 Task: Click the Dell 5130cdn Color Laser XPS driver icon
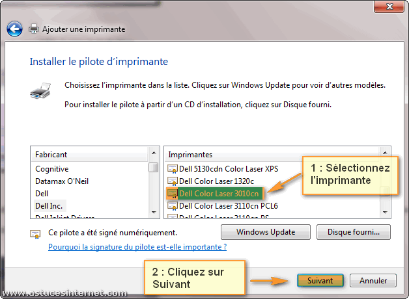click(173, 169)
